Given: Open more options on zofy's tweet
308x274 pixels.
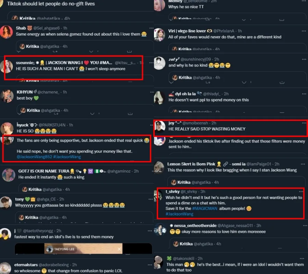Looking at the screenshot, I should [304, 59].
